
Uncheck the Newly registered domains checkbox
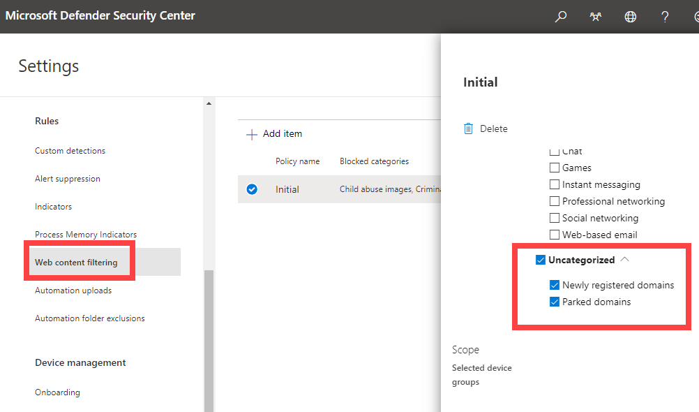[555, 285]
